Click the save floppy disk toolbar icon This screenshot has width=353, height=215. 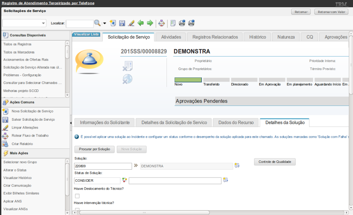[122, 23]
